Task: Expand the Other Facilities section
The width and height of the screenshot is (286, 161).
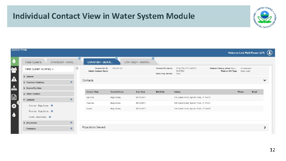Action: pyautogui.click(x=48, y=94)
